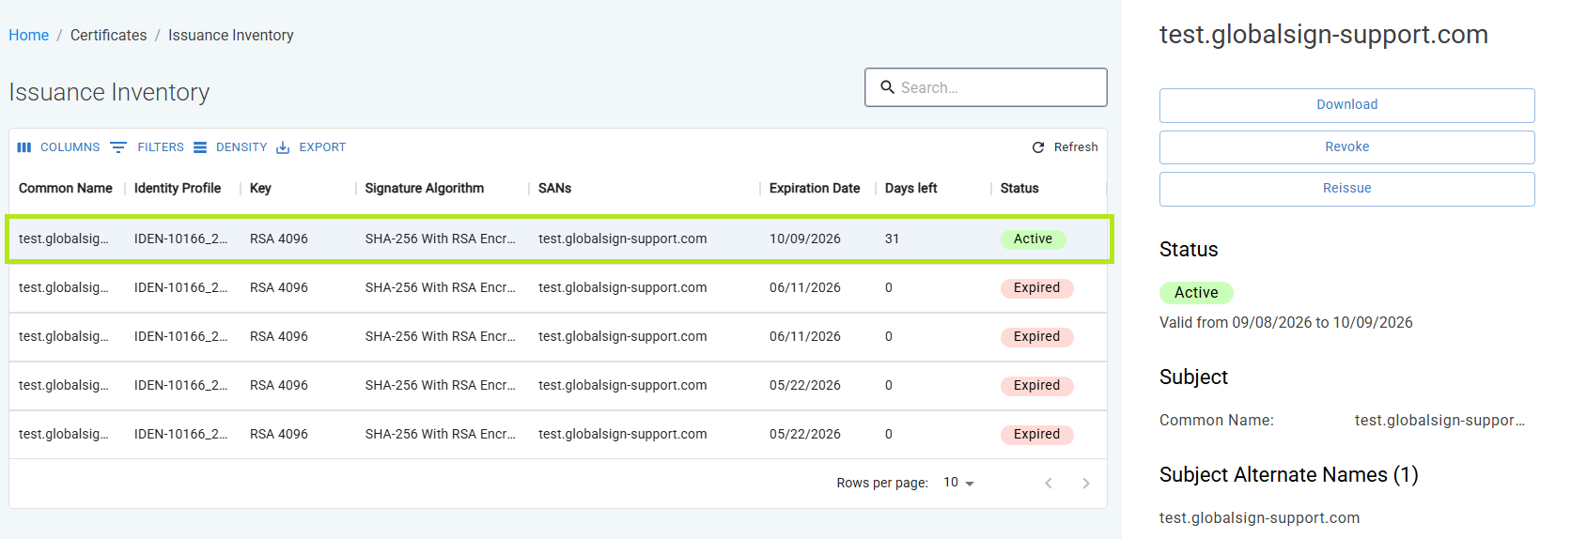
Task: Sort by Days left column header
Action: pos(911,188)
